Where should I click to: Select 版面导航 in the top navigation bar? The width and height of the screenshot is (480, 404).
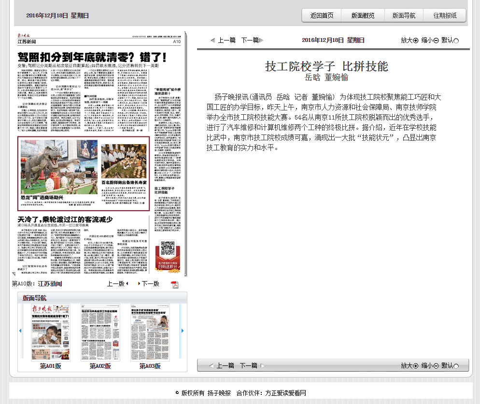point(404,15)
